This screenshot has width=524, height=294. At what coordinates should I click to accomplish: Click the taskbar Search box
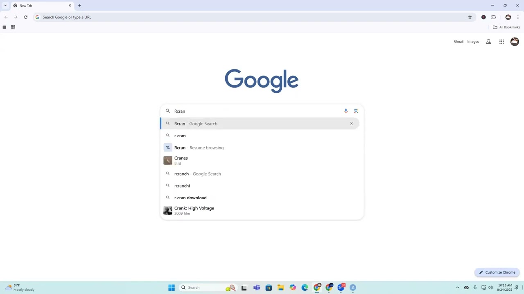coord(208,287)
